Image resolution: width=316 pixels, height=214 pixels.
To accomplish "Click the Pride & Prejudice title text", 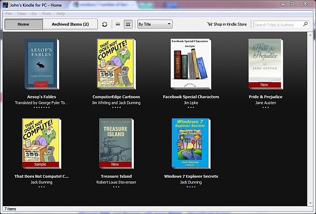I will pos(265,97).
